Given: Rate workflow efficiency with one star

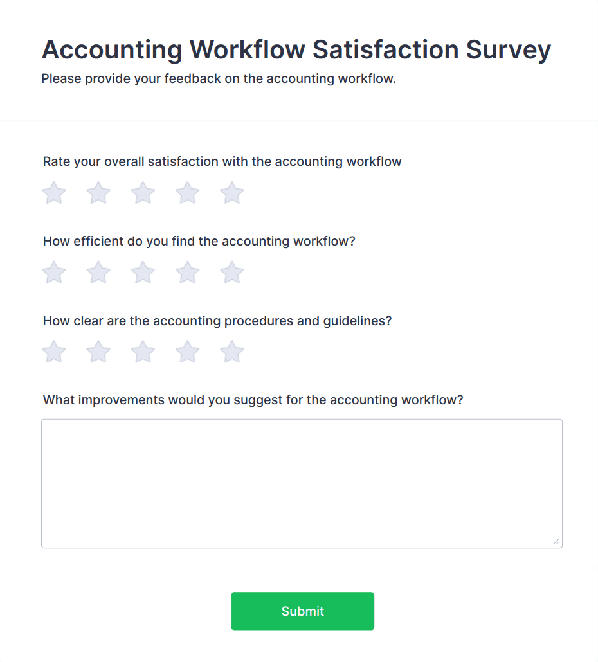Looking at the screenshot, I should point(54,272).
